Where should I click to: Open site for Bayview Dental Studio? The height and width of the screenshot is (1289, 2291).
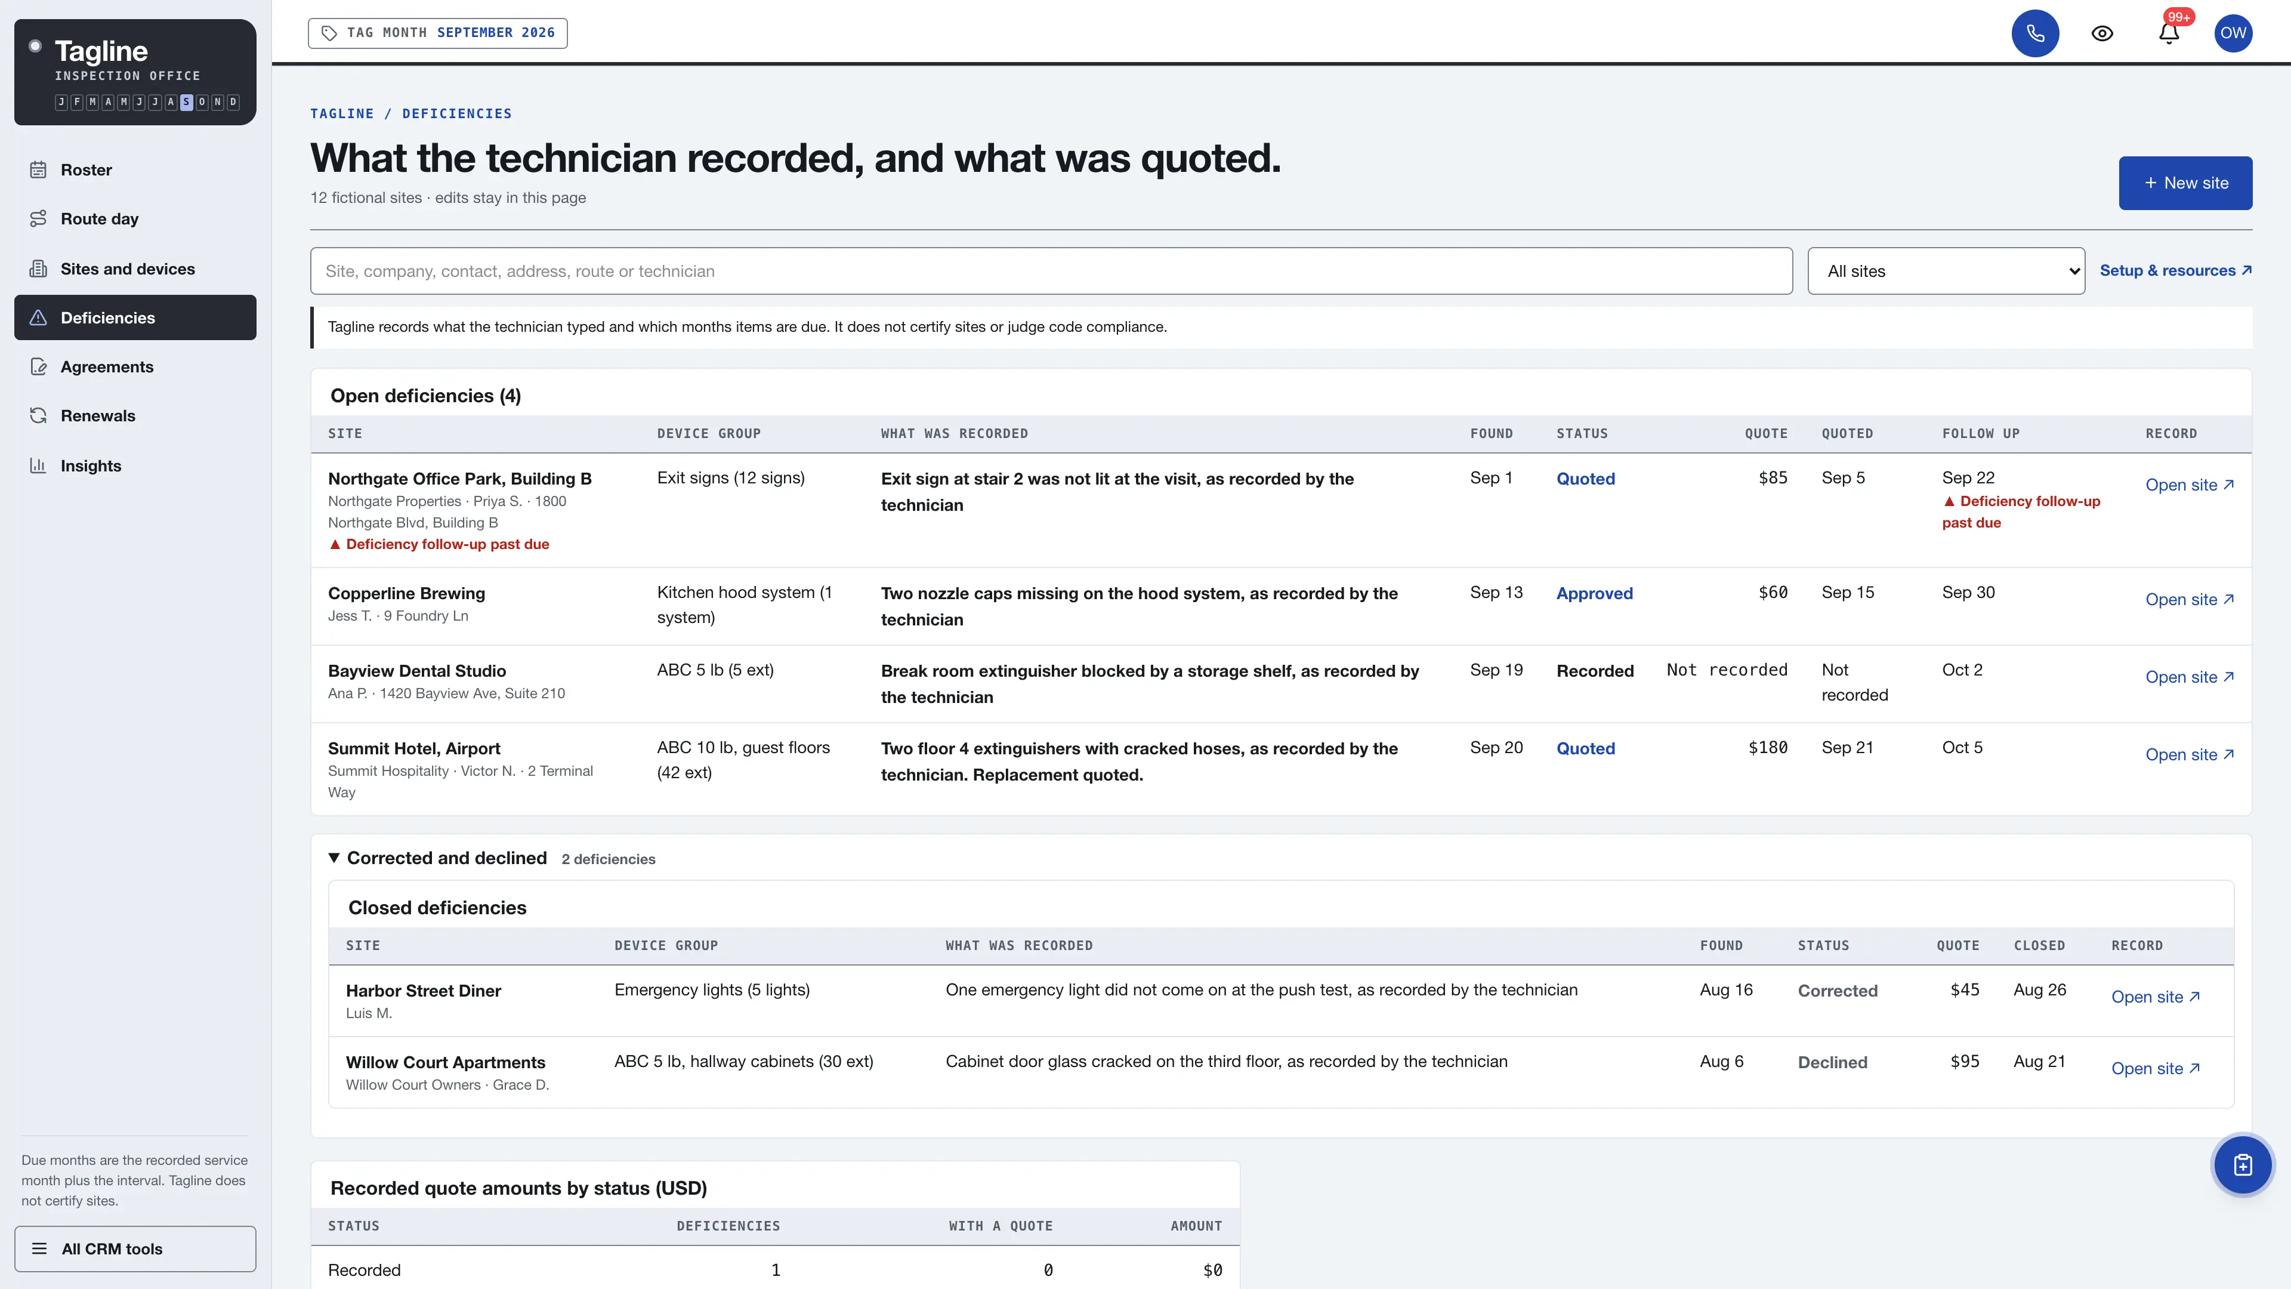click(2189, 677)
